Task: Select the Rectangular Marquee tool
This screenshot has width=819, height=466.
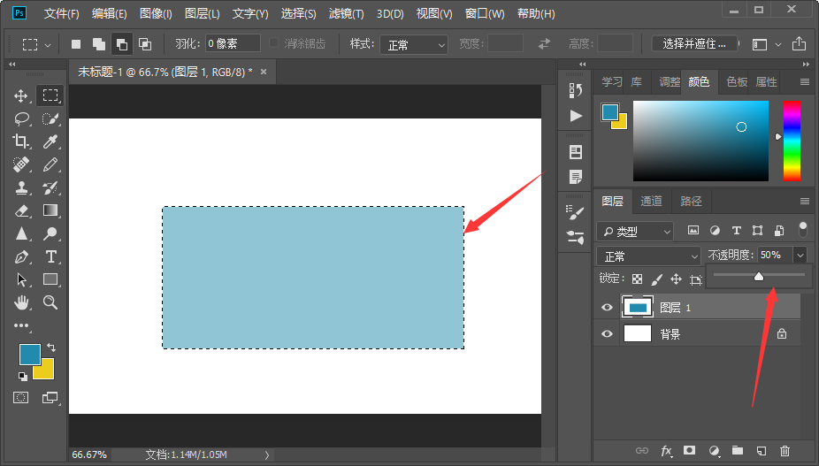Action: pos(50,95)
